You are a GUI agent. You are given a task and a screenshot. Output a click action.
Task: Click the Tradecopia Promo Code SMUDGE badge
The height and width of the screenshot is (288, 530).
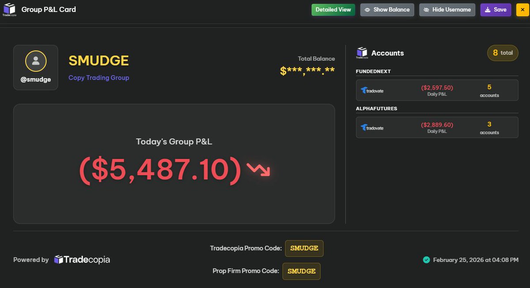(x=304, y=248)
